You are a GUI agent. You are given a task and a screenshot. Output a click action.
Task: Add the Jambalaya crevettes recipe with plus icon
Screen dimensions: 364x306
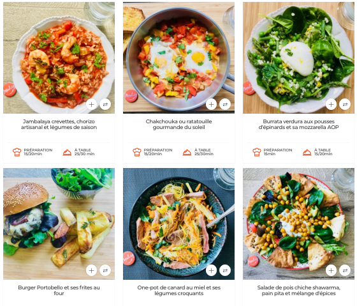click(91, 105)
